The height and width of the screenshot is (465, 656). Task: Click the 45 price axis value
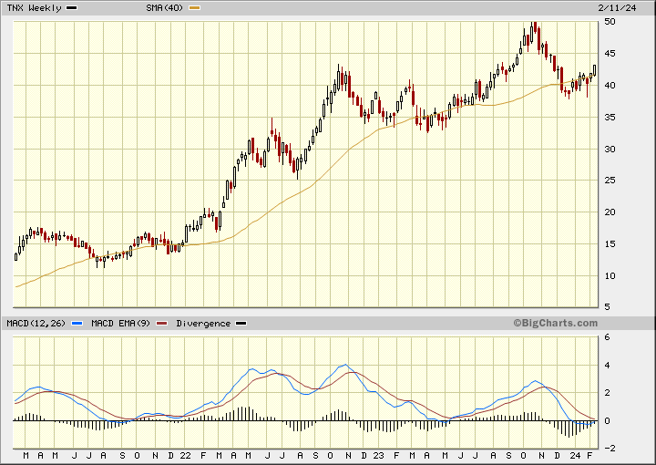pyautogui.click(x=610, y=54)
